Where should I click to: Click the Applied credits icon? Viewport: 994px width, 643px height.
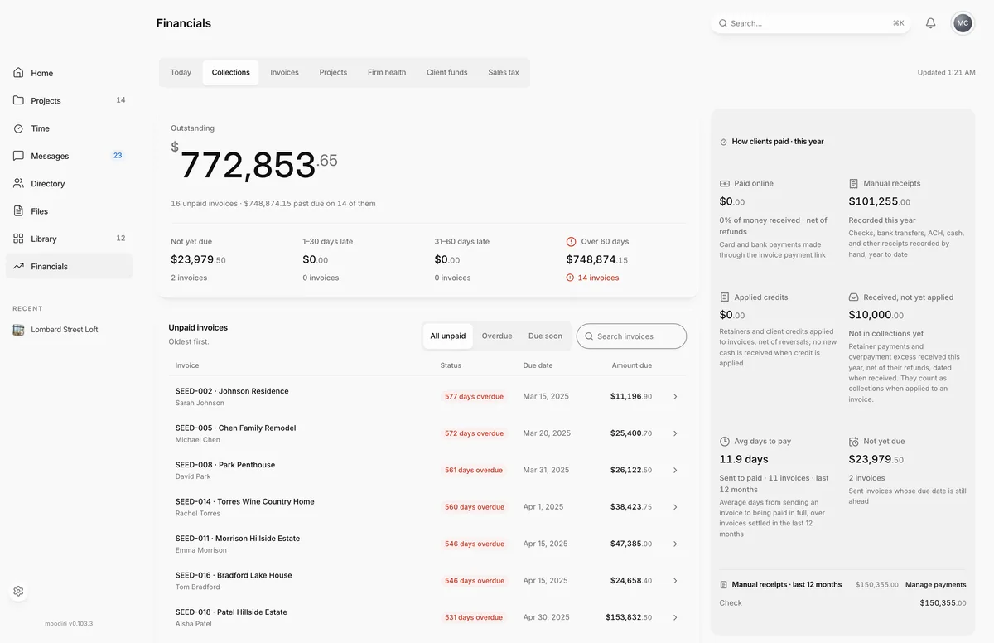[725, 297]
